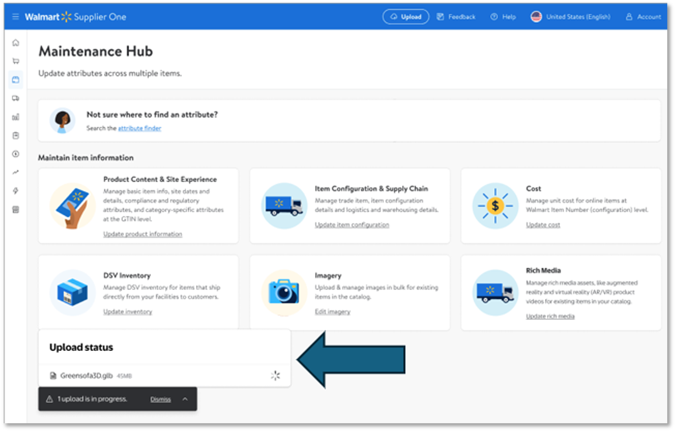Click the Rich Media card title
The height and width of the screenshot is (432, 676).
point(543,270)
